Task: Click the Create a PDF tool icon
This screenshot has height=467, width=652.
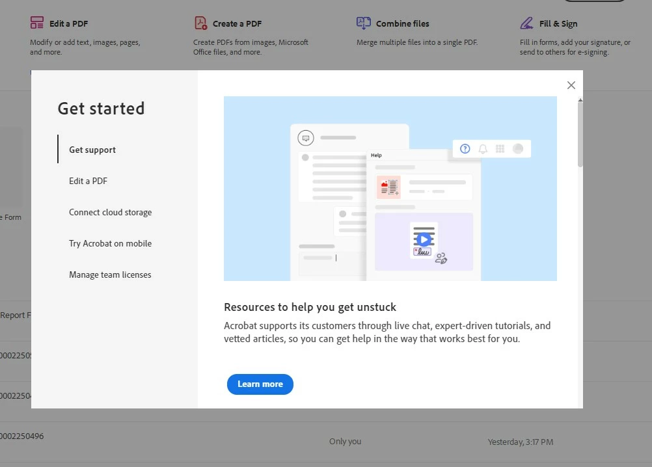Action: [200, 23]
